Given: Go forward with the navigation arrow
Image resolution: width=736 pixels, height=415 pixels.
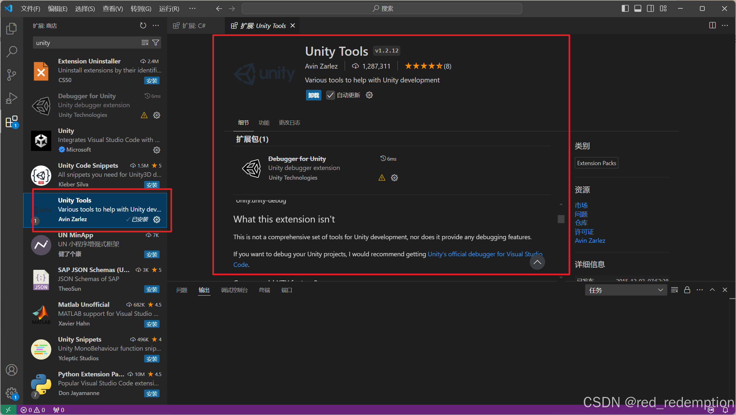Looking at the screenshot, I should click(x=232, y=9).
